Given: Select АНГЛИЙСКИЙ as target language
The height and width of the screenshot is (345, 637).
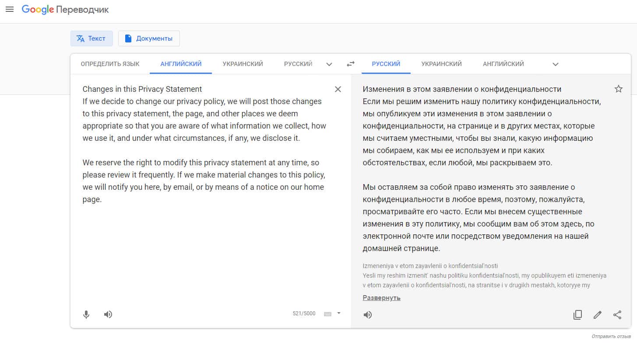Looking at the screenshot, I should coord(503,64).
